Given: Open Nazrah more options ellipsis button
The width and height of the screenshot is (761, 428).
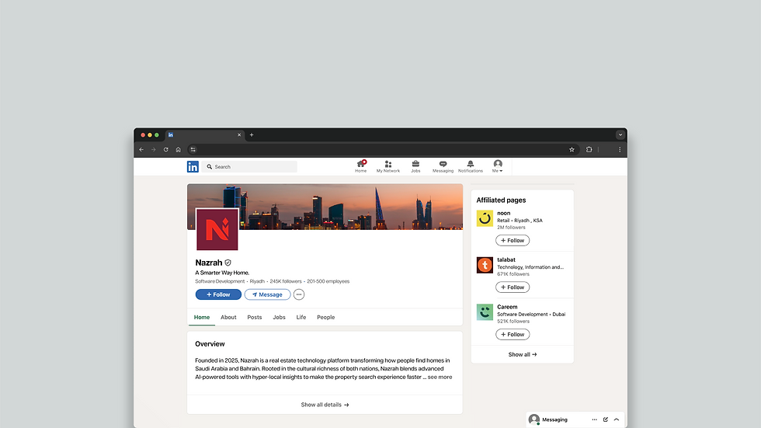Looking at the screenshot, I should [299, 294].
